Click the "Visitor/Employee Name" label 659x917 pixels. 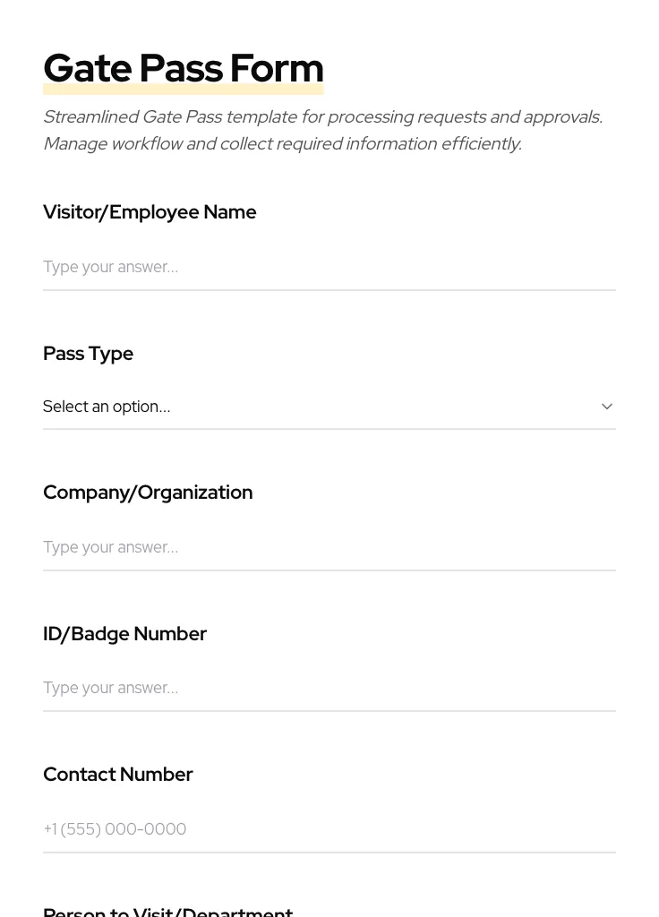pos(150,212)
